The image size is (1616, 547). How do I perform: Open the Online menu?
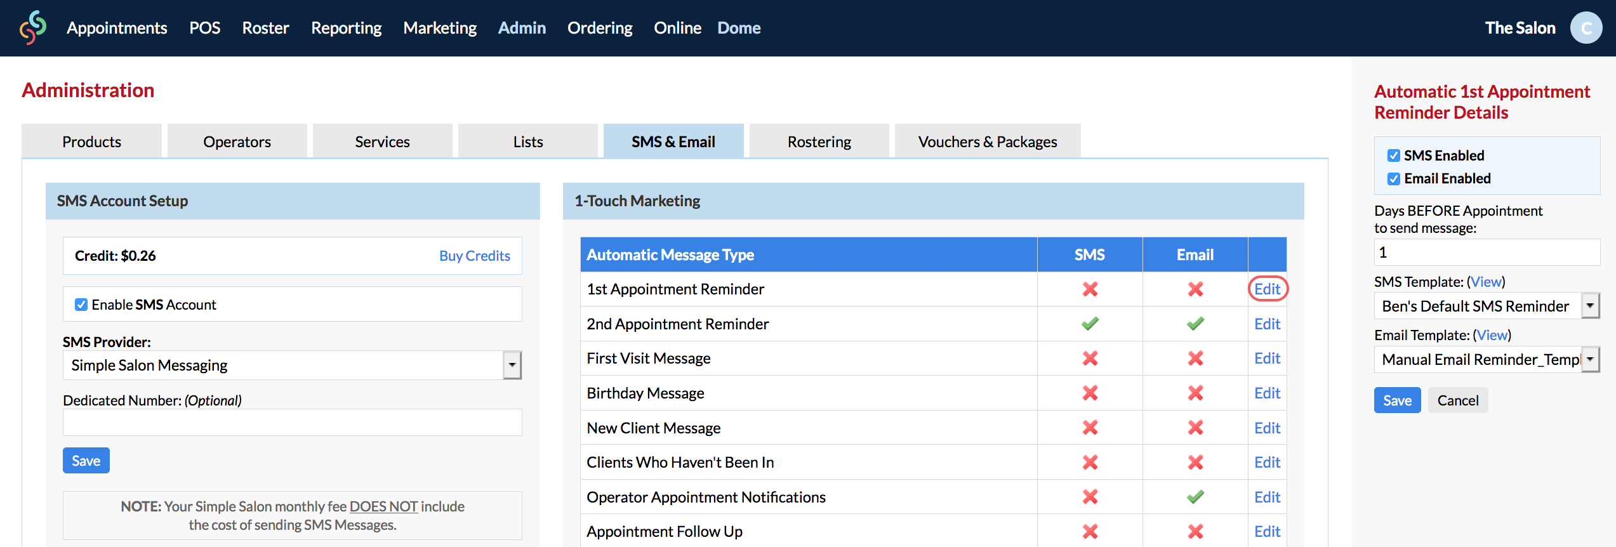[677, 28]
